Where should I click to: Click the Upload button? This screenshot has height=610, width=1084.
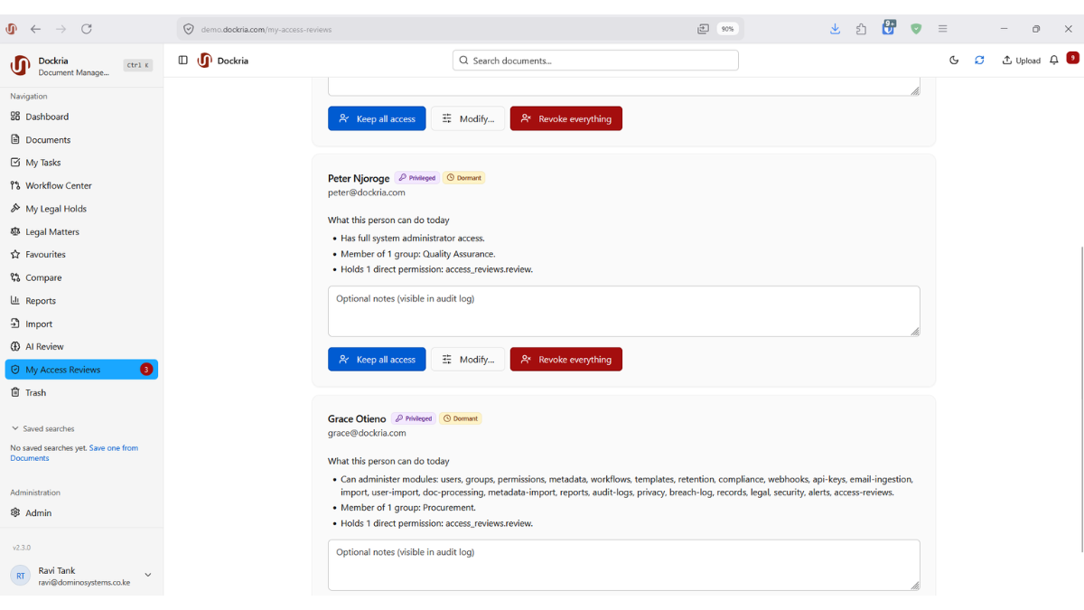[1021, 61]
